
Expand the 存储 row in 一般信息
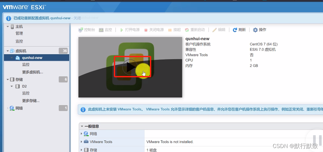coord(81,150)
